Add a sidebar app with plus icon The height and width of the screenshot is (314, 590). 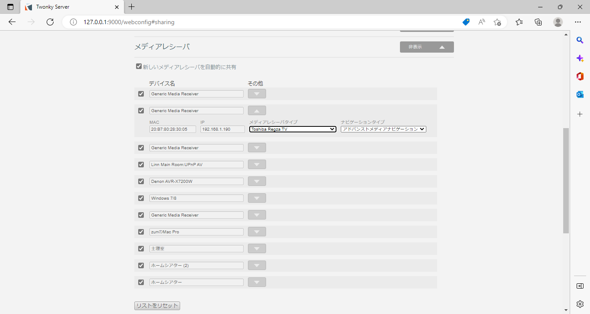580,114
